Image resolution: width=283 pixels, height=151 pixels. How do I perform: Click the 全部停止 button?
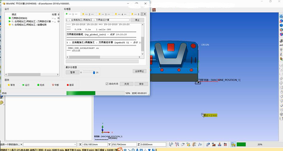click(x=140, y=71)
